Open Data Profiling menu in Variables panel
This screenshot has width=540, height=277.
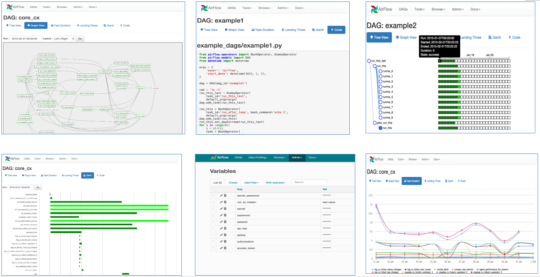(x=259, y=158)
